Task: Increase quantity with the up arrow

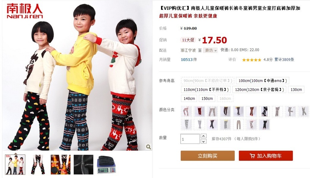Action: tap(204, 136)
